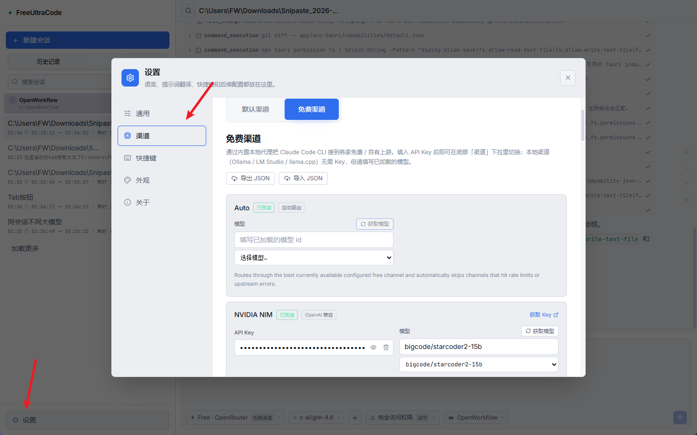Click the 导出 JSON button
The height and width of the screenshot is (435, 697).
[x=250, y=178]
